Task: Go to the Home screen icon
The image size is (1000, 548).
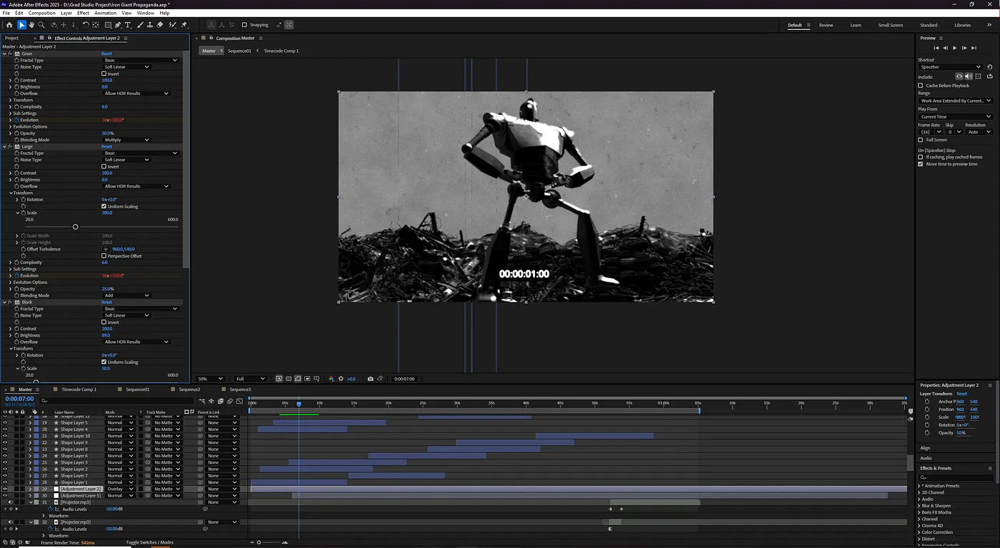Action: pos(9,25)
